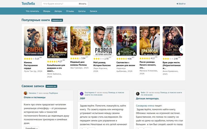Click author text 'Лули Тан Цу, 2024'
The width and height of the screenshot is (207, 129).
click(33, 71)
